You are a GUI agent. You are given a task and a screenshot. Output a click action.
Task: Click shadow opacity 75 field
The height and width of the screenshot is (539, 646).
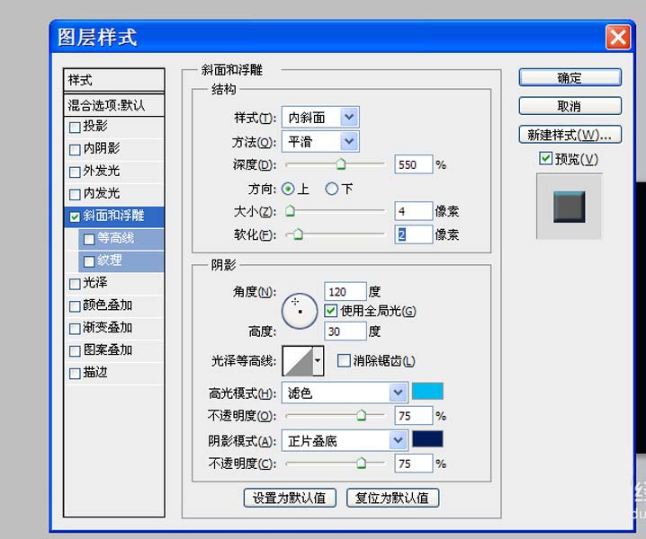coord(413,464)
